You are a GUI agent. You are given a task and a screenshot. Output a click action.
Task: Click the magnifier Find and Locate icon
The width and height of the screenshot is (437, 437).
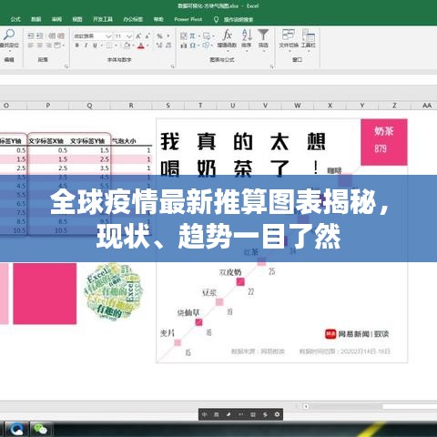click(9, 35)
